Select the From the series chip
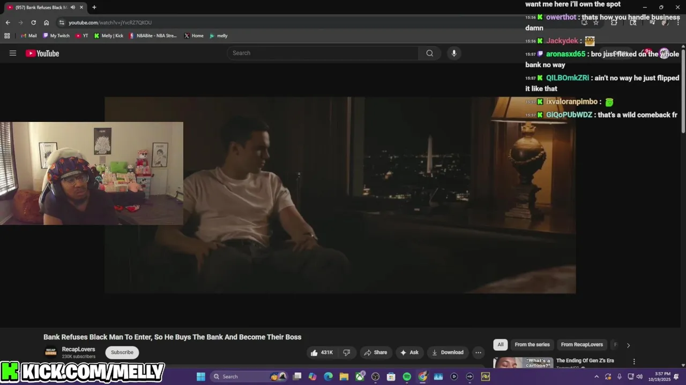Screen dimensions: 686x385 532,344
